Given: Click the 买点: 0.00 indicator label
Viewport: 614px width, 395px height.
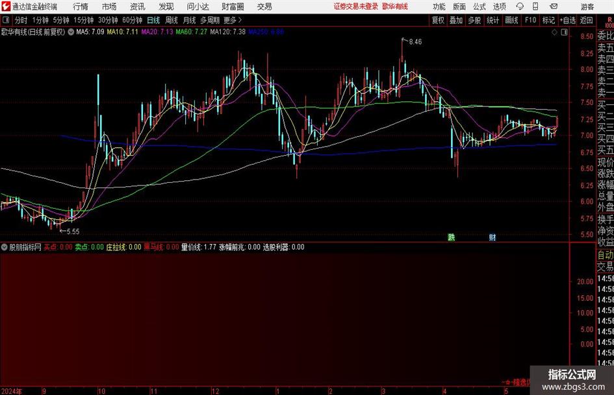Looking at the screenshot, I should click(58, 247).
